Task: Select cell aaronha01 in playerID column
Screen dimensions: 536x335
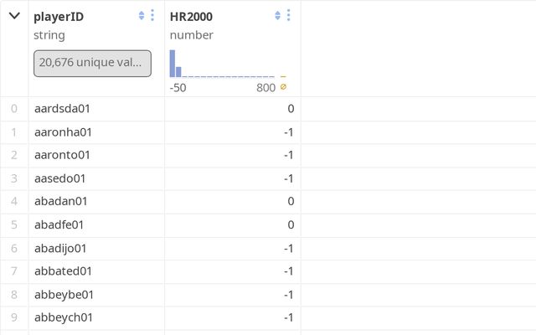Action: click(63, 131)
